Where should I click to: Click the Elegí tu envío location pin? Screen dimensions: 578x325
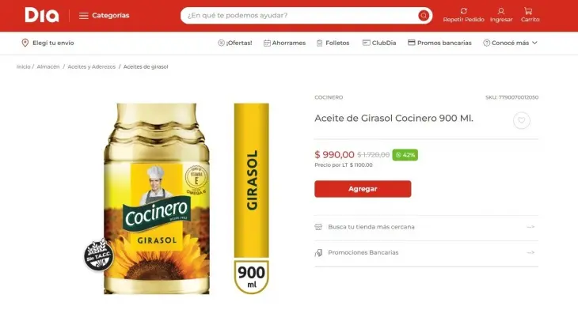(x=25, y=43)
